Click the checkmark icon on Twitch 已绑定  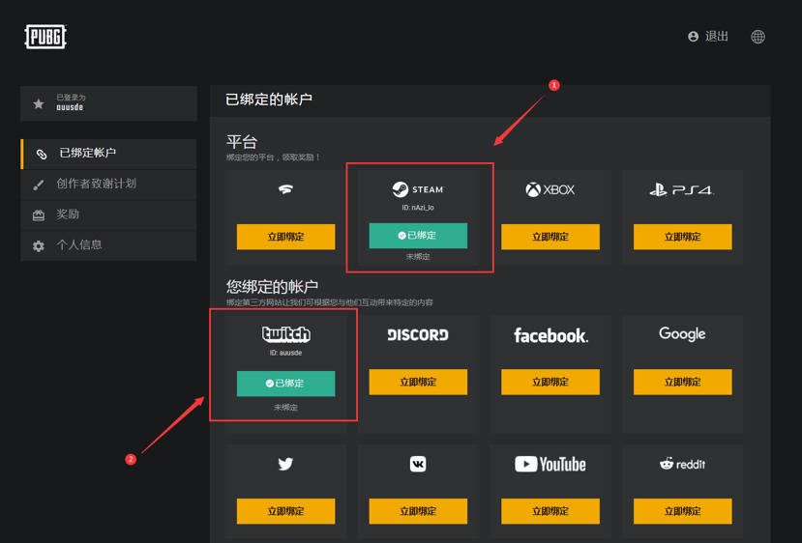pos(270,384)
